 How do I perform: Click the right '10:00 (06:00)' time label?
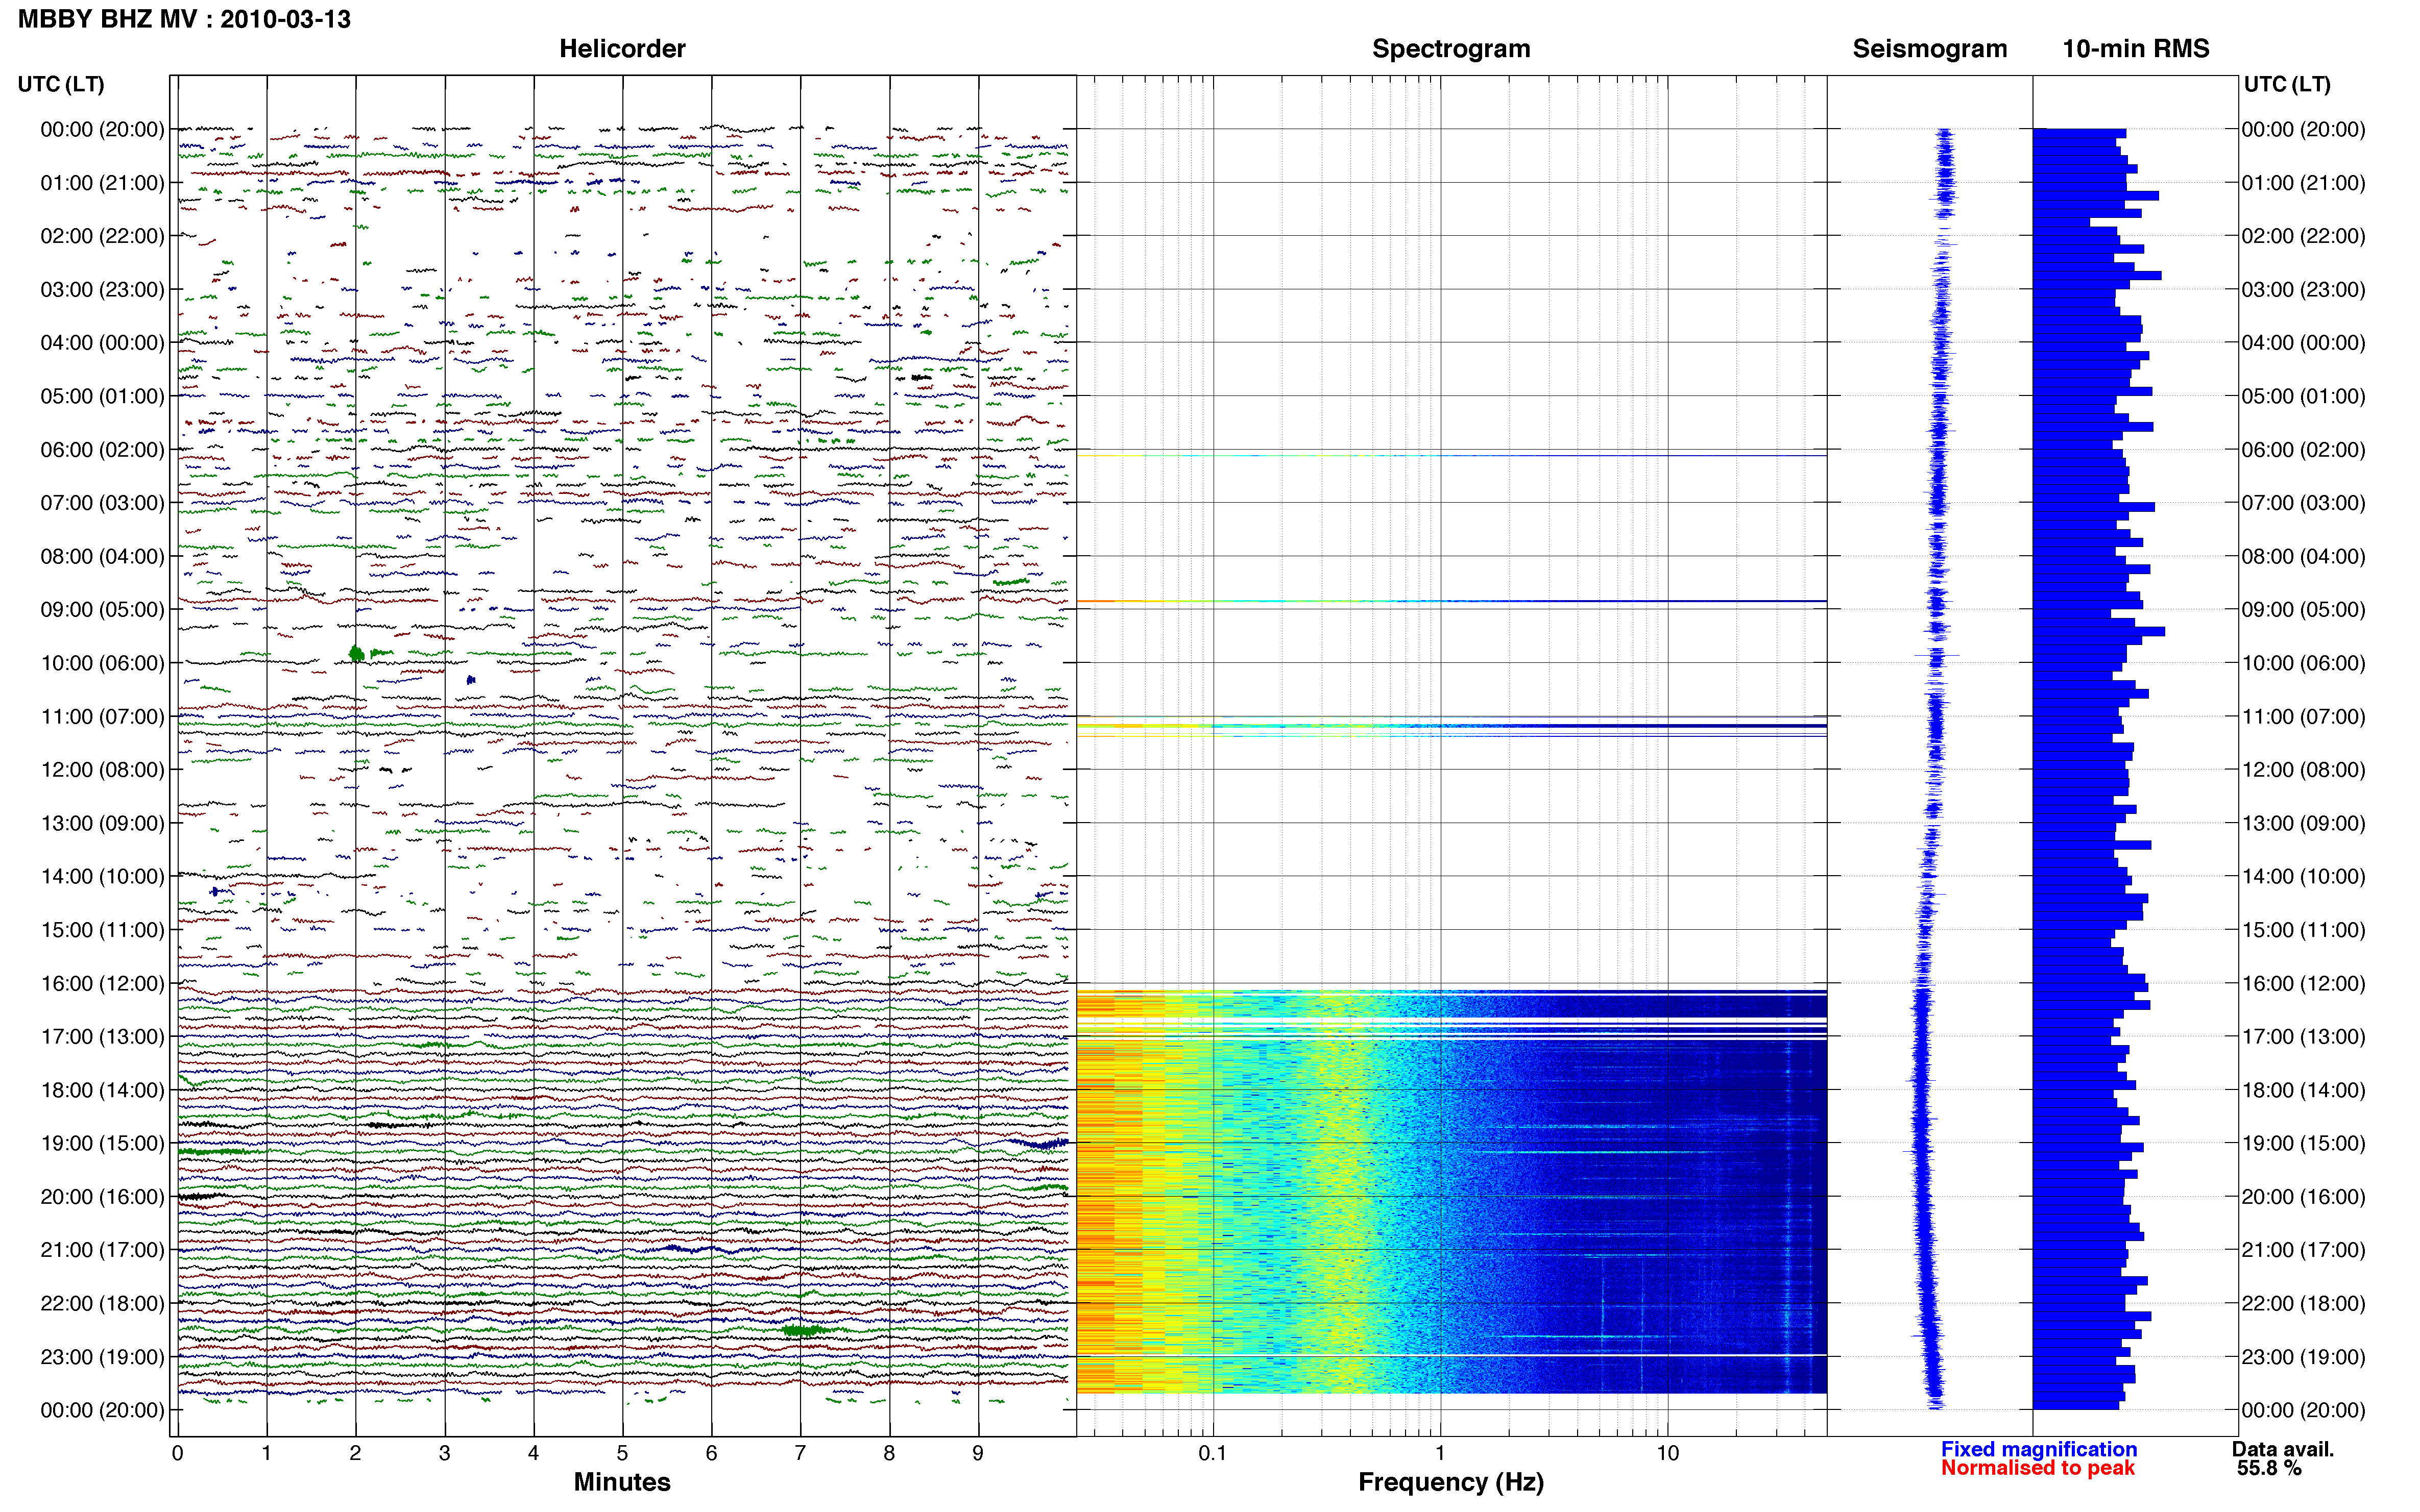(x=2303, y=663)
